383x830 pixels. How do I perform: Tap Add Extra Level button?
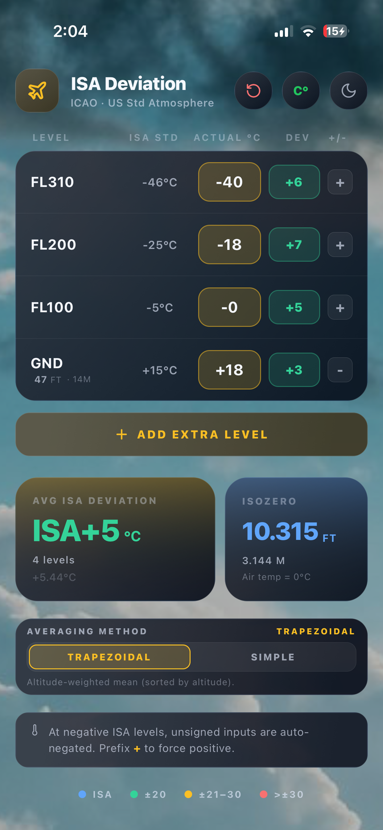pos(191,434)
